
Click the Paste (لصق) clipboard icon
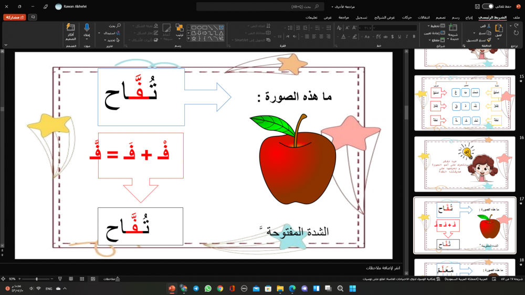(x=499, y=29)
